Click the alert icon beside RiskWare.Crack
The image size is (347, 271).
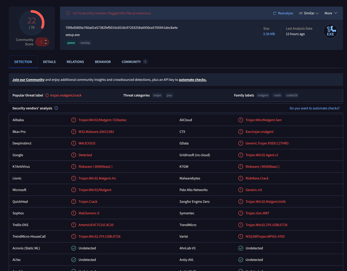[x=240, y=178]
